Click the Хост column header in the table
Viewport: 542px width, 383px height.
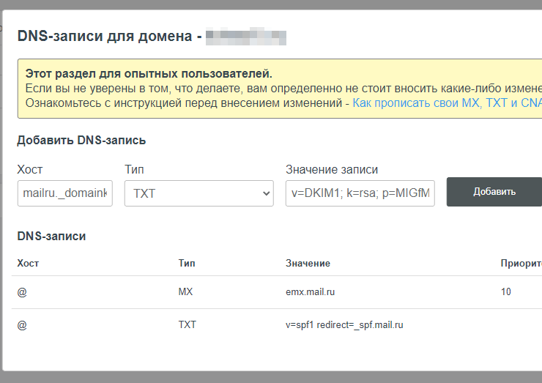(28, 263)
